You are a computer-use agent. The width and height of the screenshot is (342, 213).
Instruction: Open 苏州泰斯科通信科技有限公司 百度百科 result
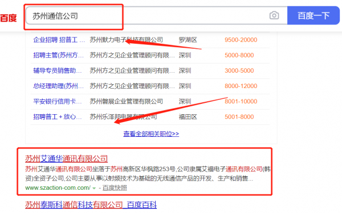(x=91, y=204)
